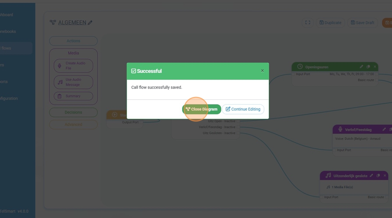
Task: Edit the Uitzonderlijk geslote node
Action: point(371,176)
